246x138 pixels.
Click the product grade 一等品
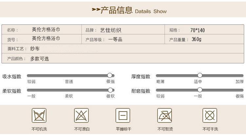115,39
